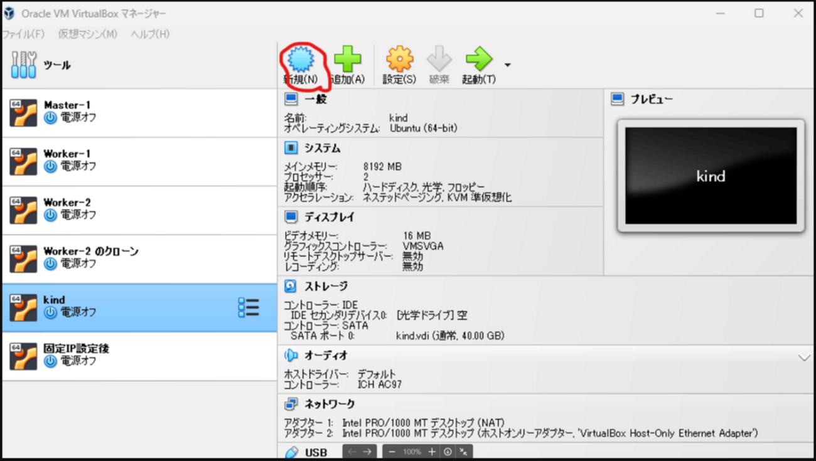Click アダプター 1 NAT network entry
The height and width of the screenshot is (461, 816).
394,423
